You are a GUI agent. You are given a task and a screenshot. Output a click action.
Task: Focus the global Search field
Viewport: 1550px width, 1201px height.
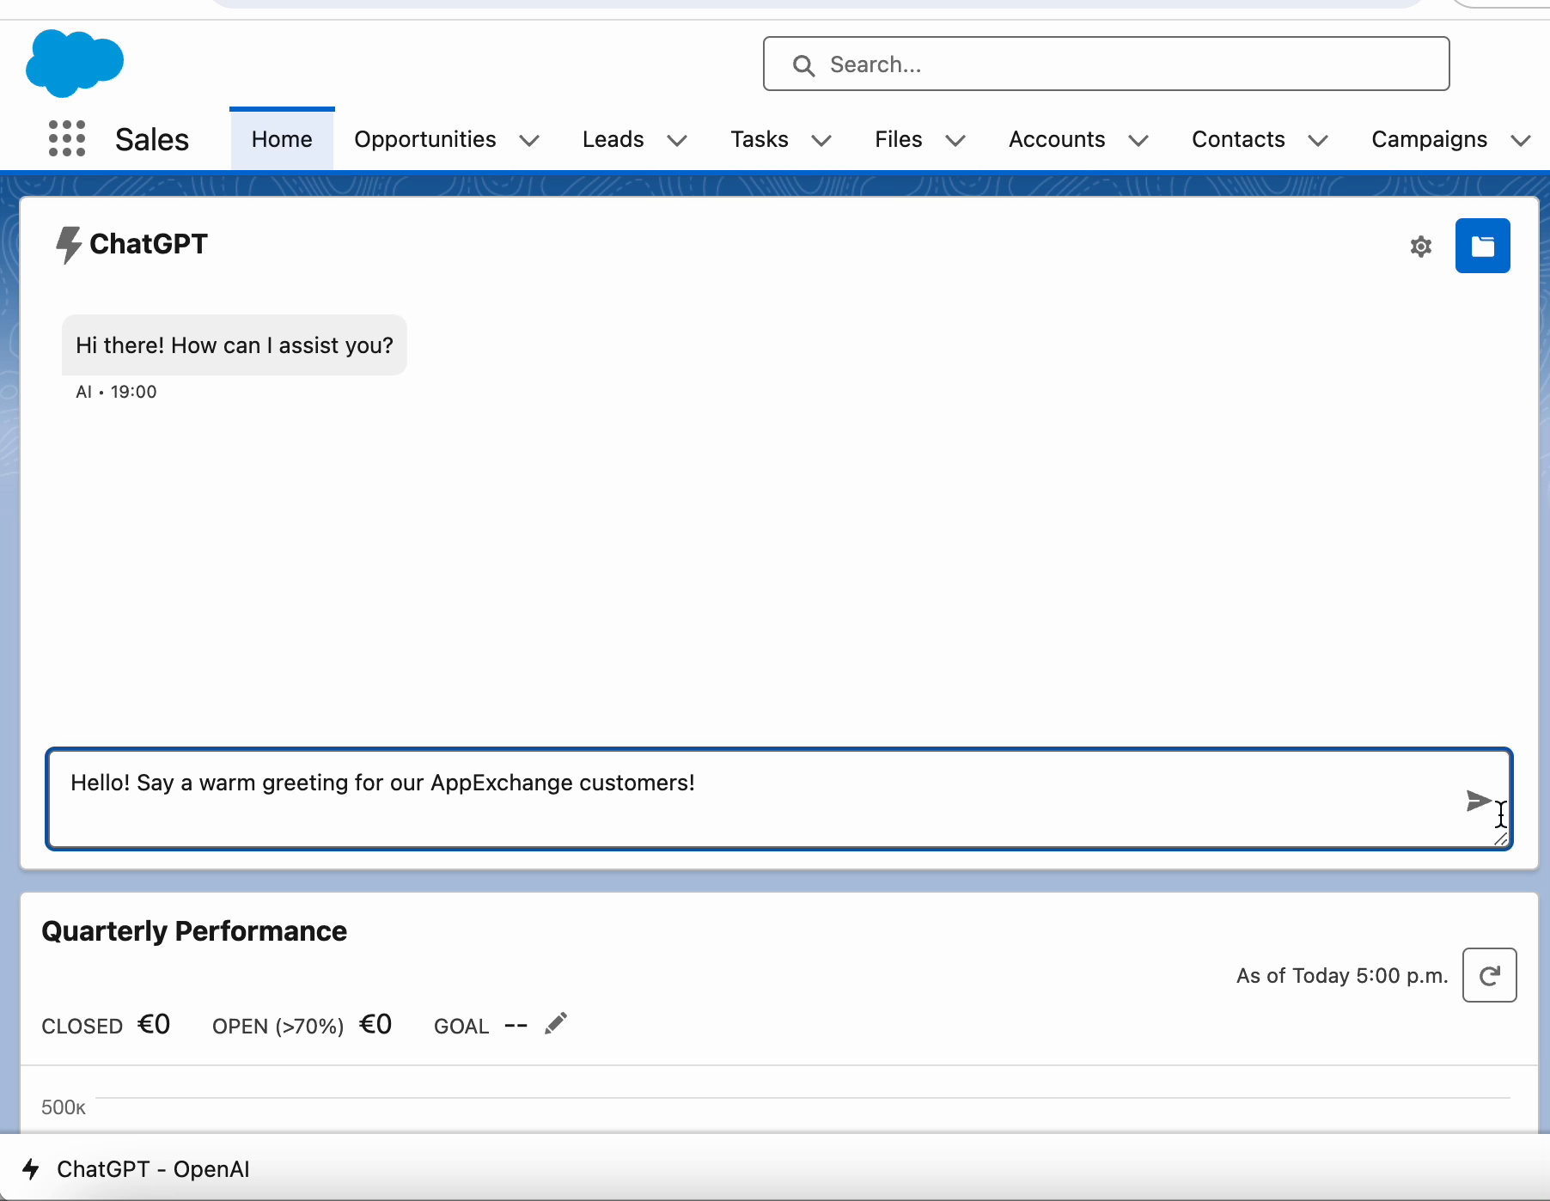pos(1107,64)
